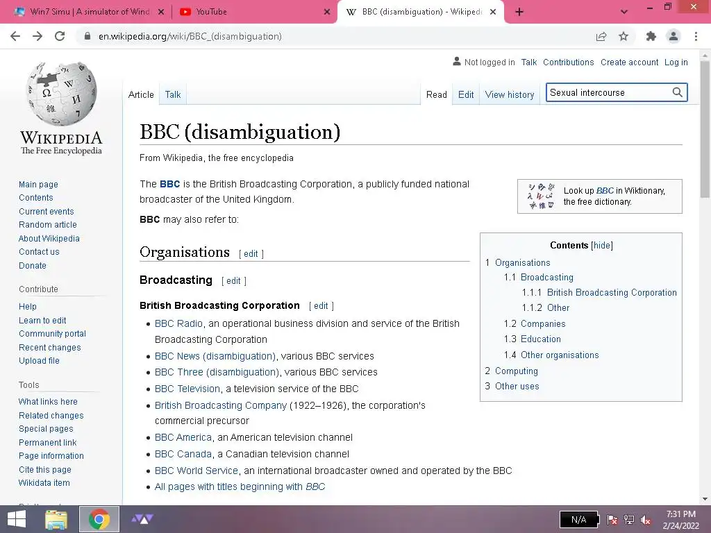
Task: Close the Win7 Simu tab
Action: 161,12
